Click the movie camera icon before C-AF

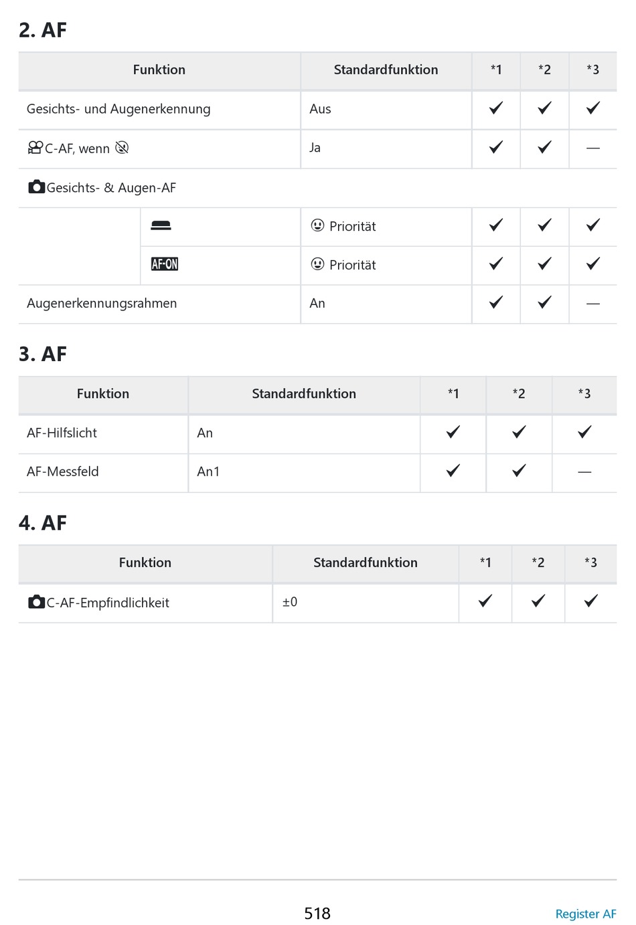coord(35,148)
